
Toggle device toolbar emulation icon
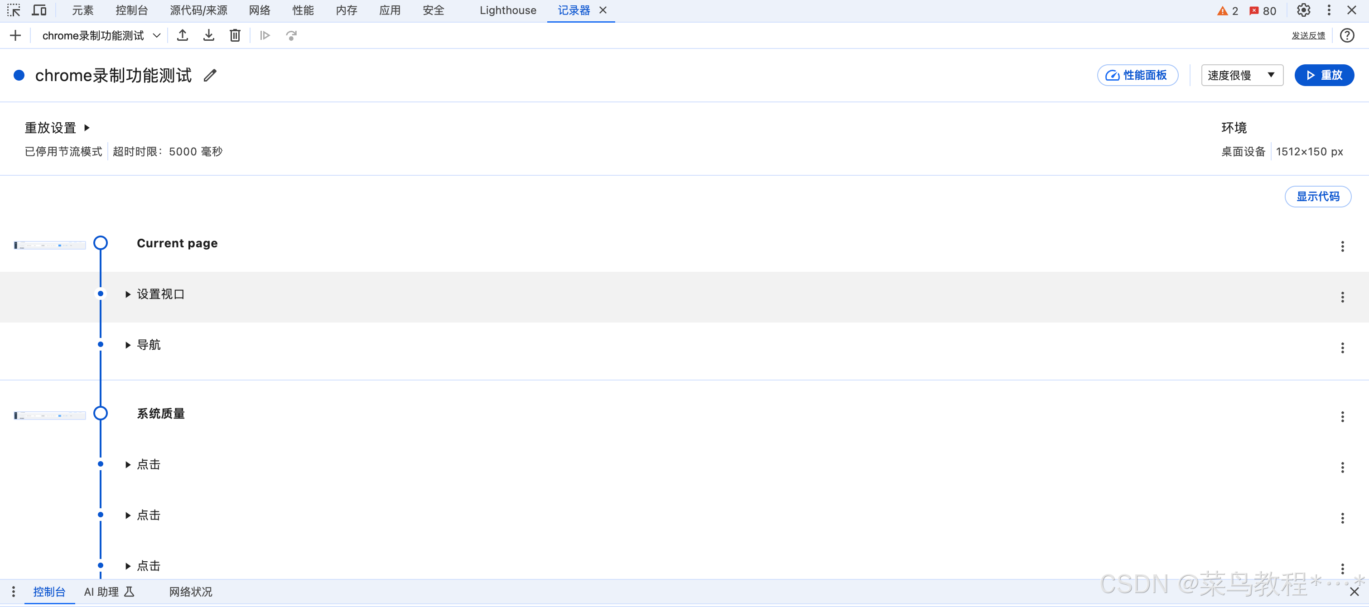tap(39, 10)
